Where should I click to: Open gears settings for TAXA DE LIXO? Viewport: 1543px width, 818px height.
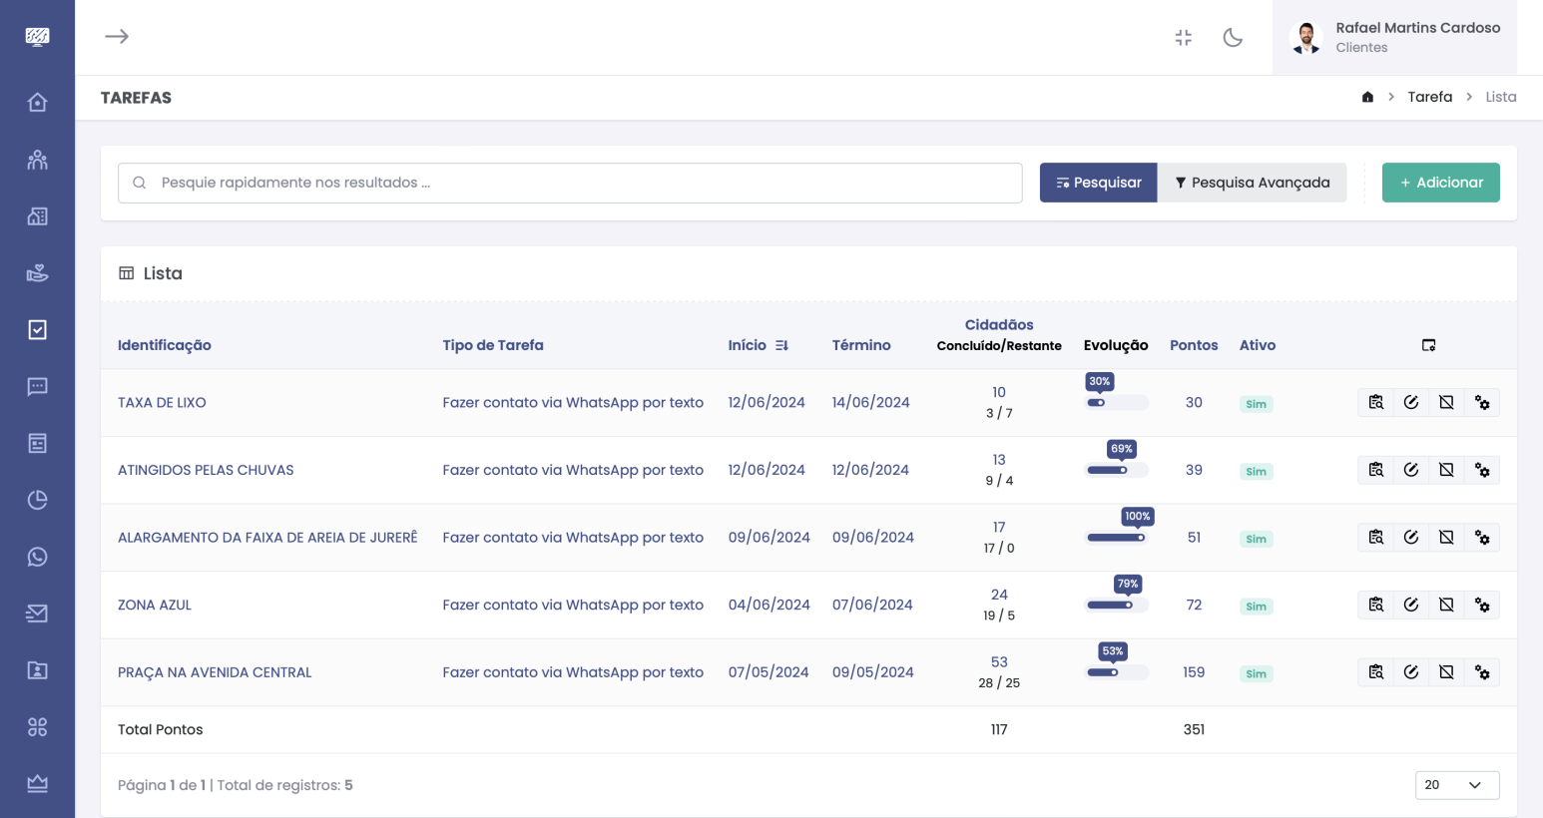click(1482, 403)
